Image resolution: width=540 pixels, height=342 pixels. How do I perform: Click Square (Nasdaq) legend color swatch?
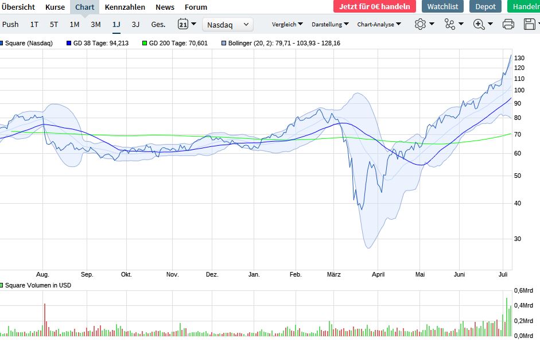coord(1,43)
